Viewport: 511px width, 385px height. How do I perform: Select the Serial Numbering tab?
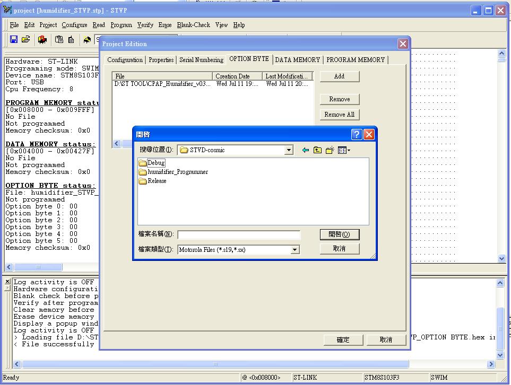(x=201, y=59)
